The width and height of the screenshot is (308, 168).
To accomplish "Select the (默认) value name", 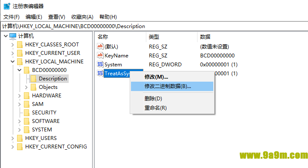I will click(111, 47).
